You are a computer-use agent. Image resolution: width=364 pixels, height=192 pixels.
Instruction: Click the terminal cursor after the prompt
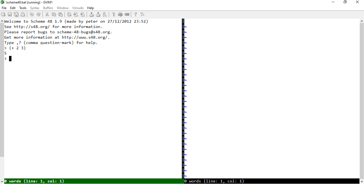(x=10, y=59)
